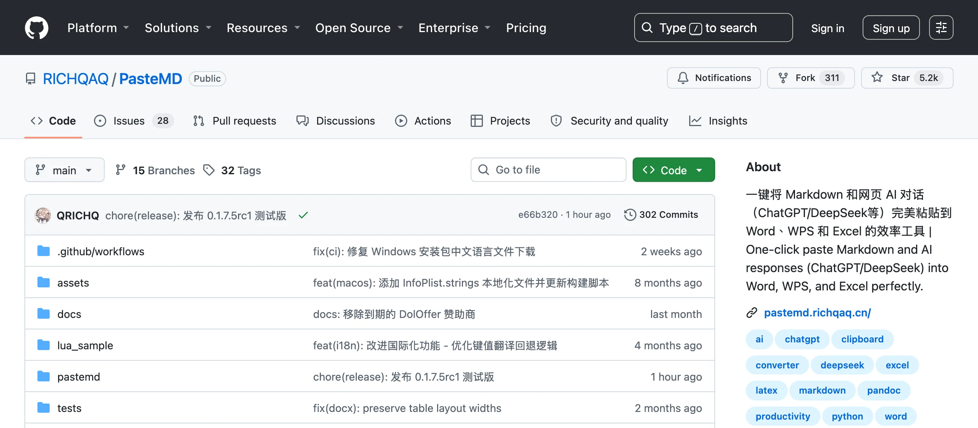The image size is (978, 428).
Task: Click the repository book icon beside RICHQAQ
Action: click(x=31, y=79)
